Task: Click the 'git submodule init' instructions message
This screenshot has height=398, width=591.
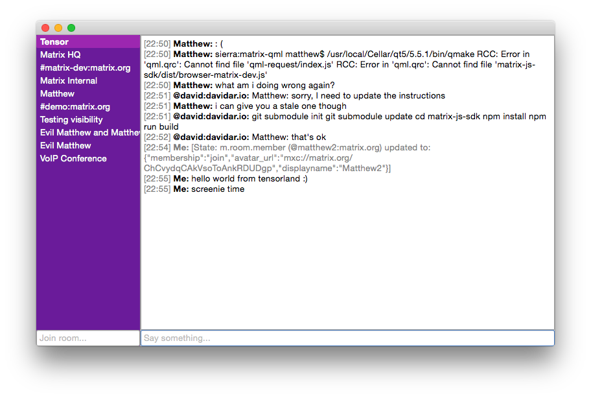Action: [345, 121]
